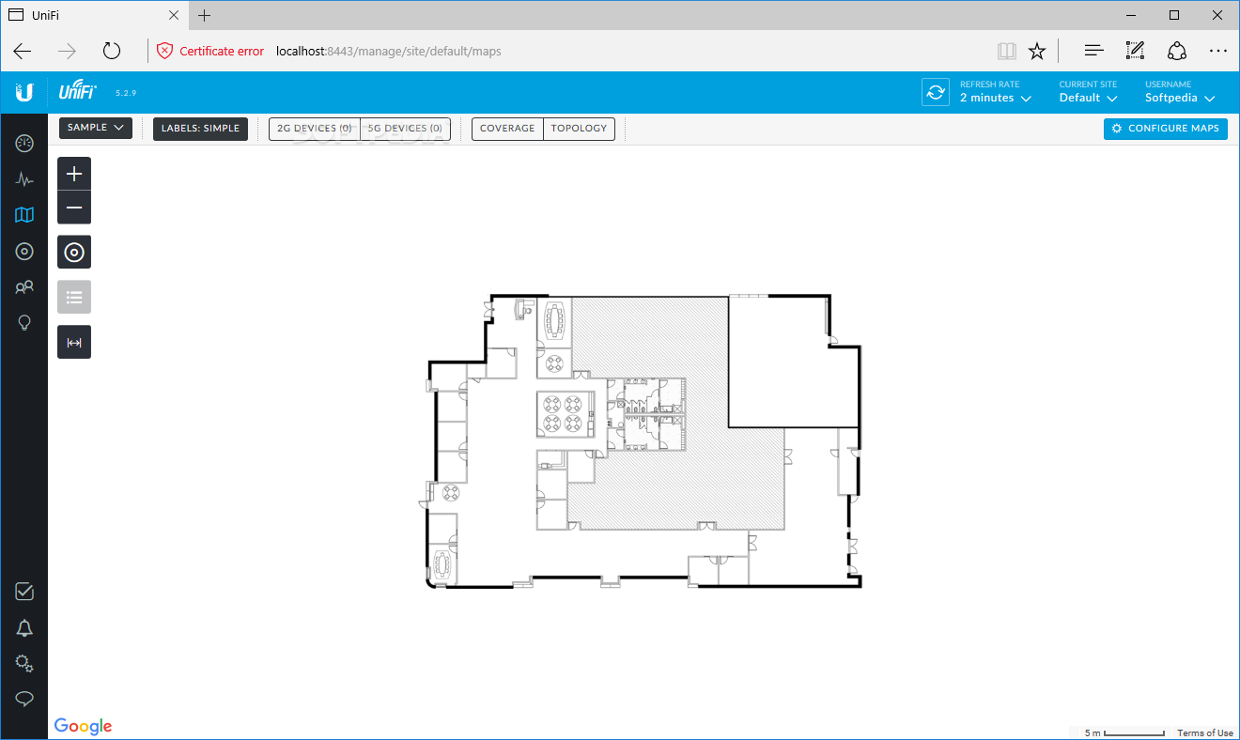Image resolution: width=1240 pixels, height=740 pixels.
Task: Open the Alerts bell icon
Action: tap(24, 628)
